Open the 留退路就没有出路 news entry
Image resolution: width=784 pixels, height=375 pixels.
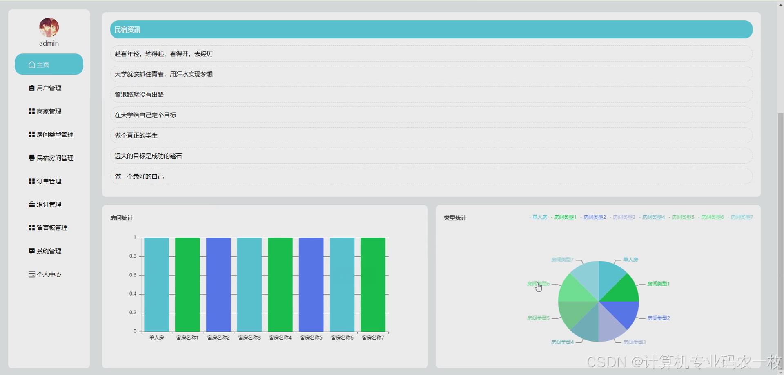tap(431, 95)
